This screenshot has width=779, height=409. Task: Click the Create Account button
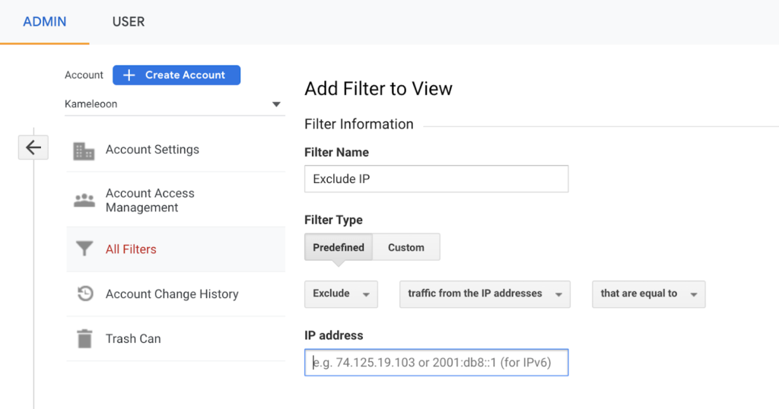(176, 75)
